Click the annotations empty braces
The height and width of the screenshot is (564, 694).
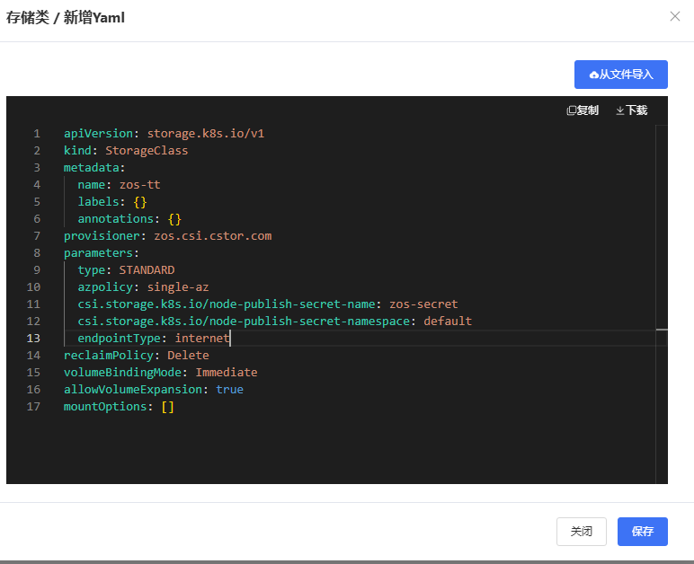click(174, 219)
